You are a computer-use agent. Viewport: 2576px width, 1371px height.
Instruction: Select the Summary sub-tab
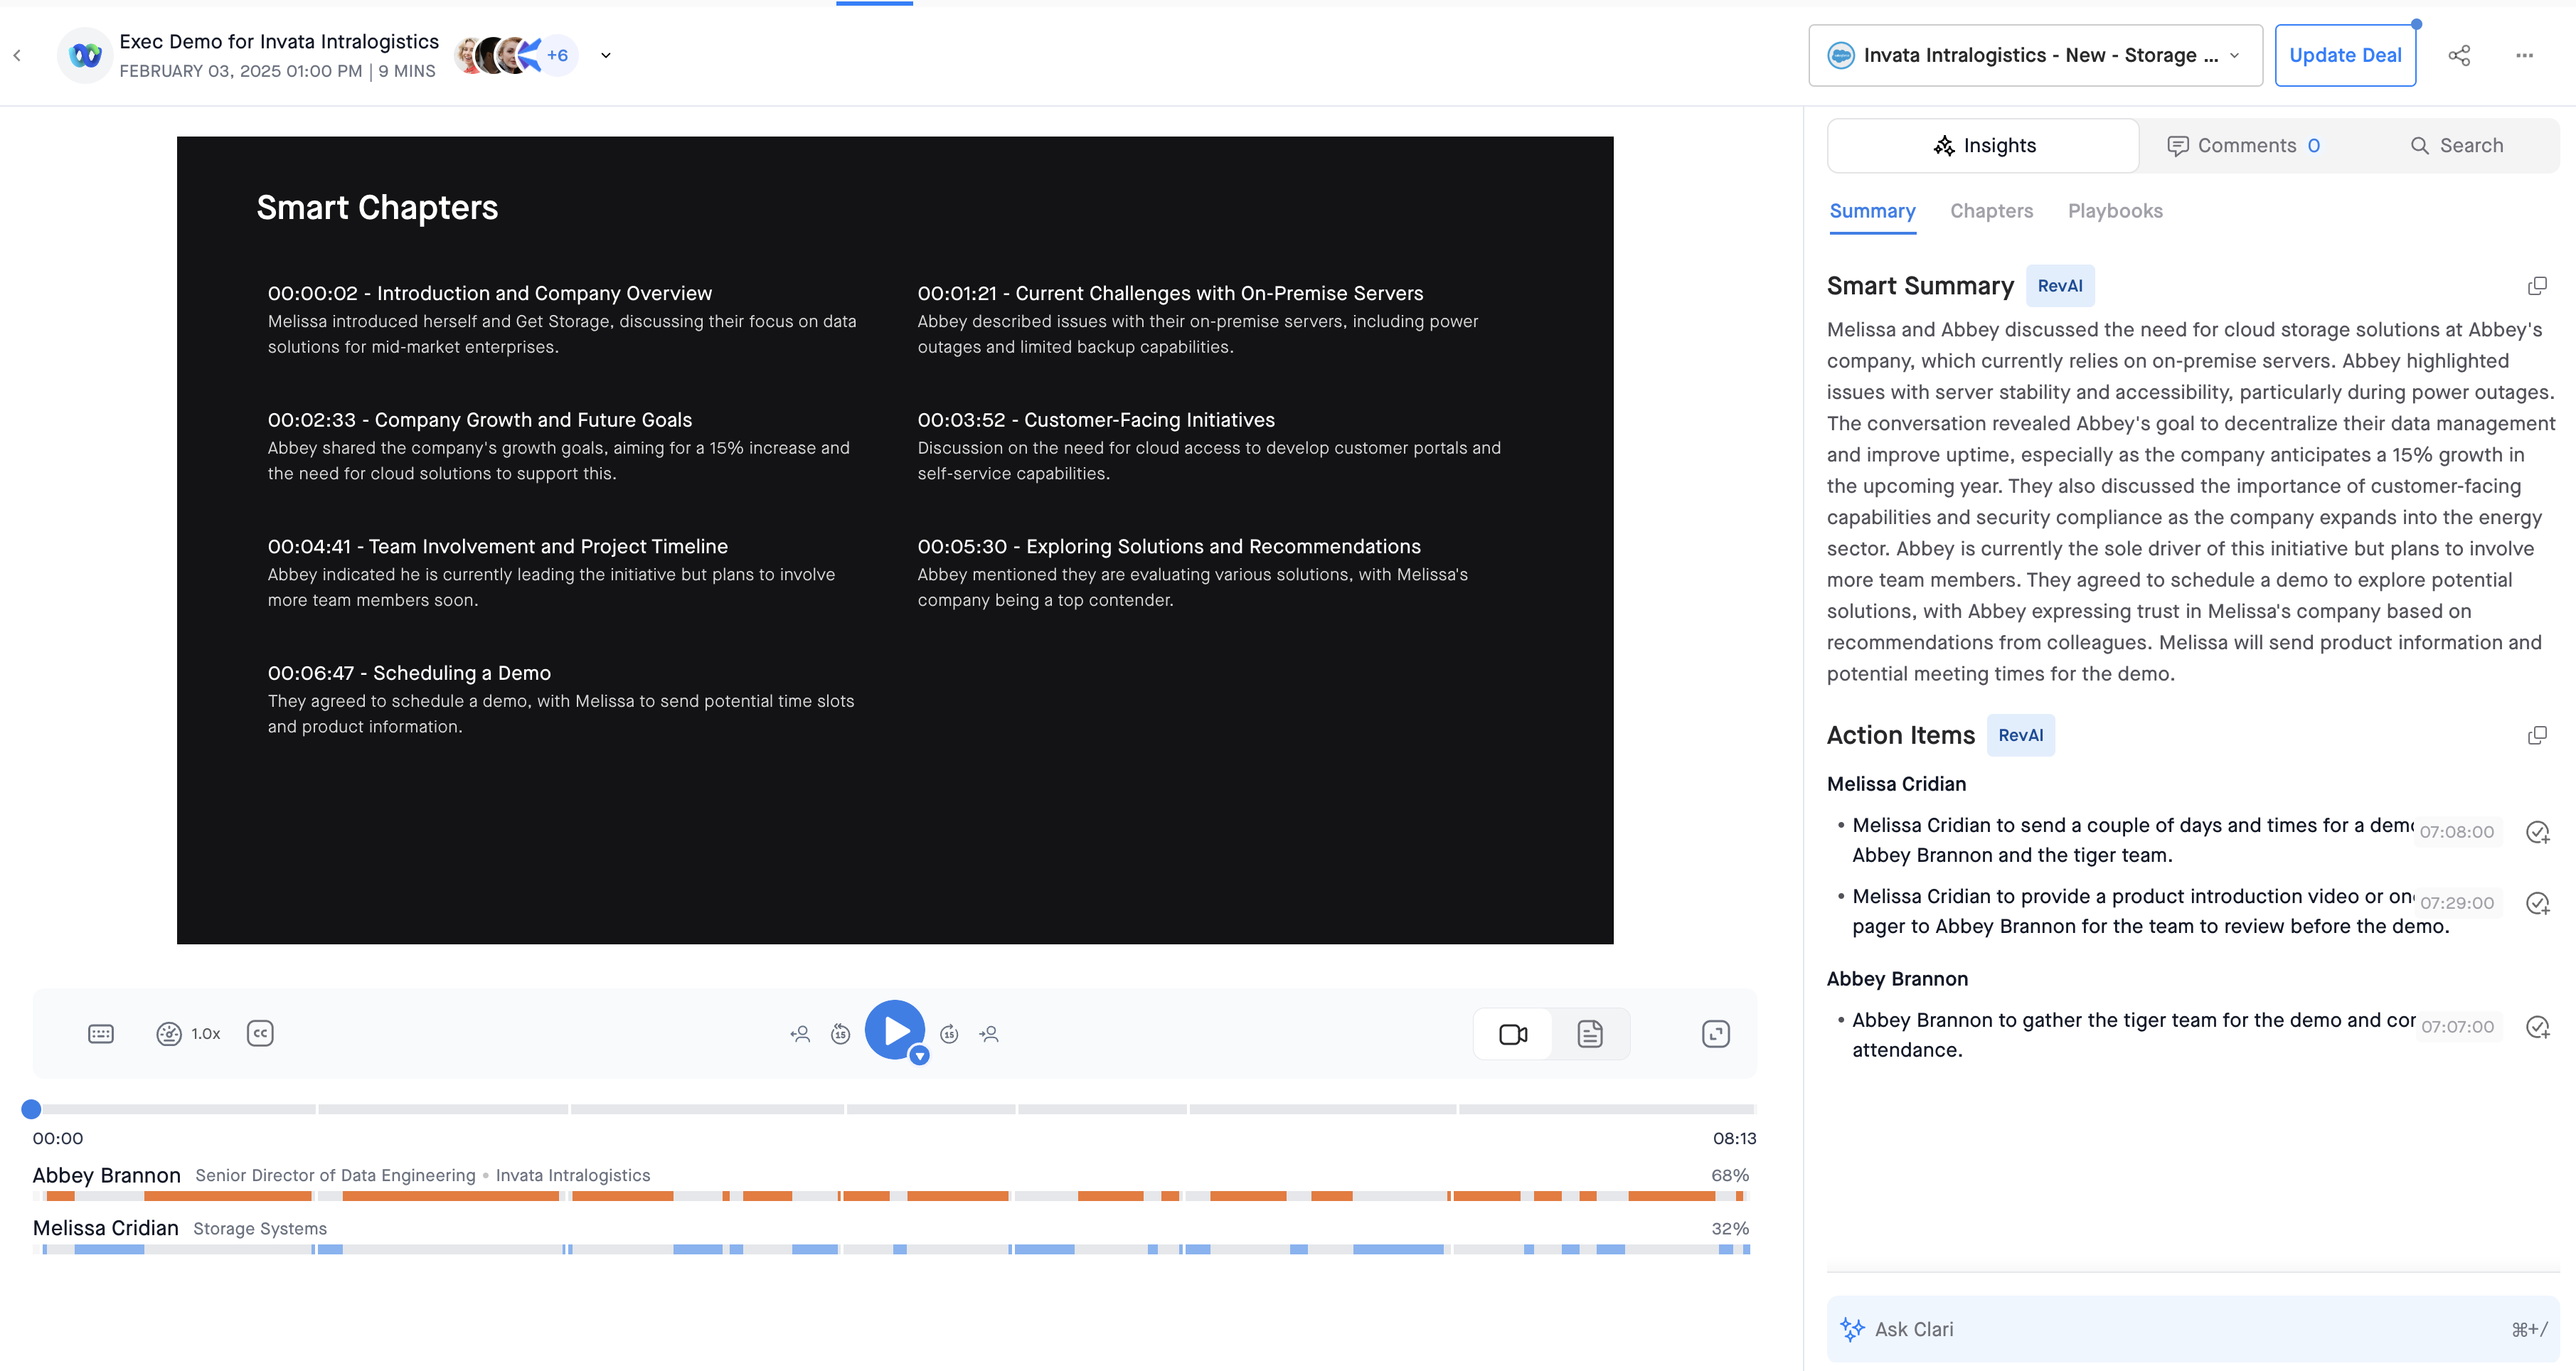[1872, 211]
